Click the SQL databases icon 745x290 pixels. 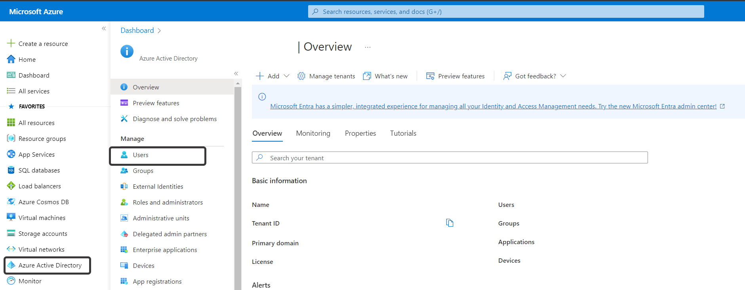(x=11, y=170)
